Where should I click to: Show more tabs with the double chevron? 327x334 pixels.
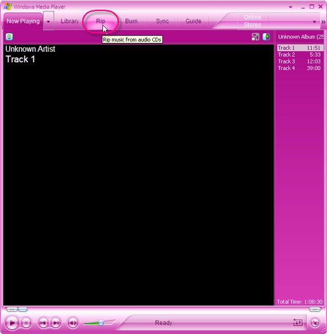(x=323, y=22)
